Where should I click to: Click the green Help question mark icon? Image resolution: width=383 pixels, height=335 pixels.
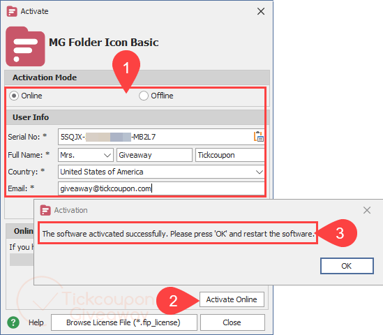click(13, 322)
